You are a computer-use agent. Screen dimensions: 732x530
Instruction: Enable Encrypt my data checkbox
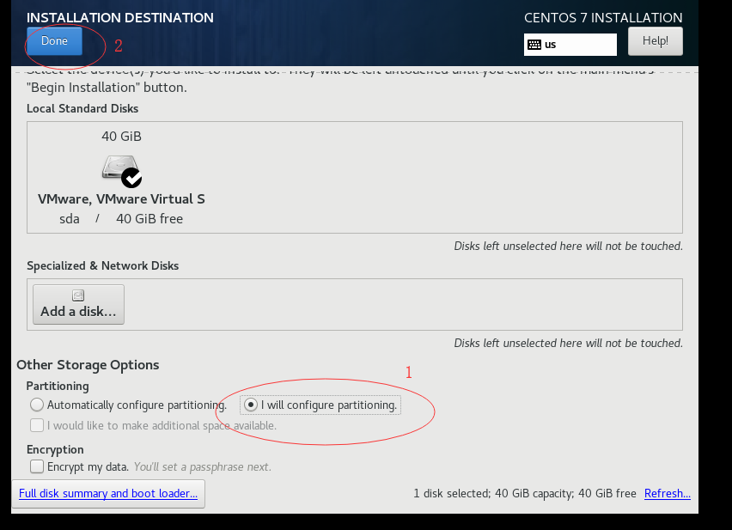tap(37, 466)
